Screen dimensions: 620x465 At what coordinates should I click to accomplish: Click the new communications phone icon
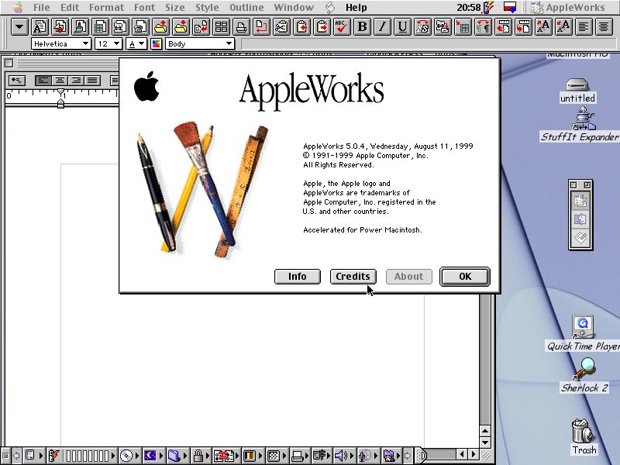[x=140, y=27]
